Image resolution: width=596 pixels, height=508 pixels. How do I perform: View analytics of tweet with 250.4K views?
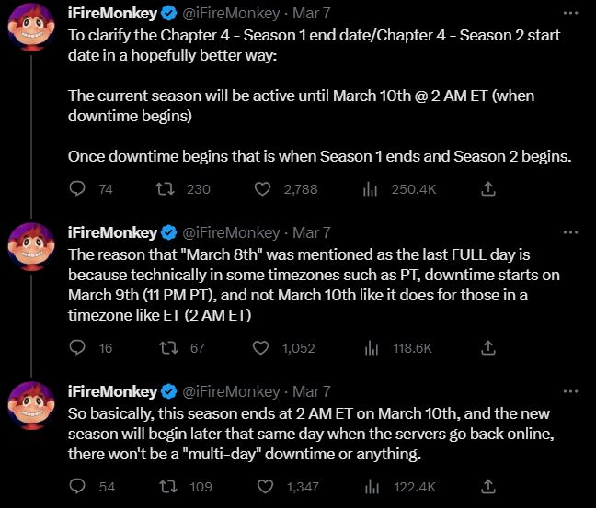[x=370, y=188]
